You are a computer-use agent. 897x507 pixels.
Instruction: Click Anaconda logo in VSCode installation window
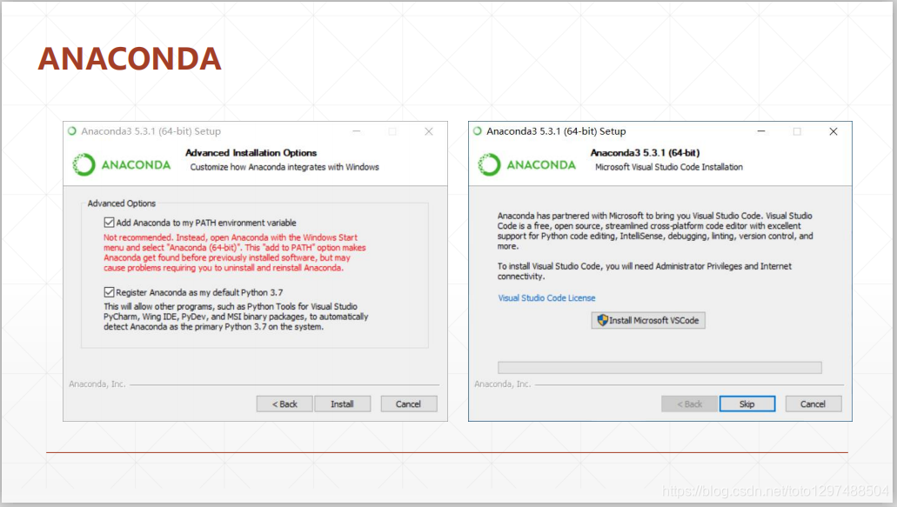[527, 164]
